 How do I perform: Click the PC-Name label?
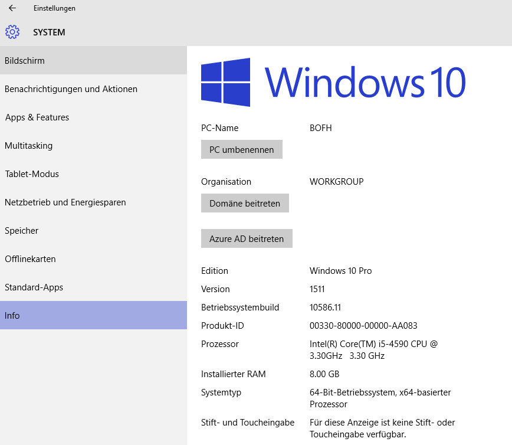coord(219,127)
